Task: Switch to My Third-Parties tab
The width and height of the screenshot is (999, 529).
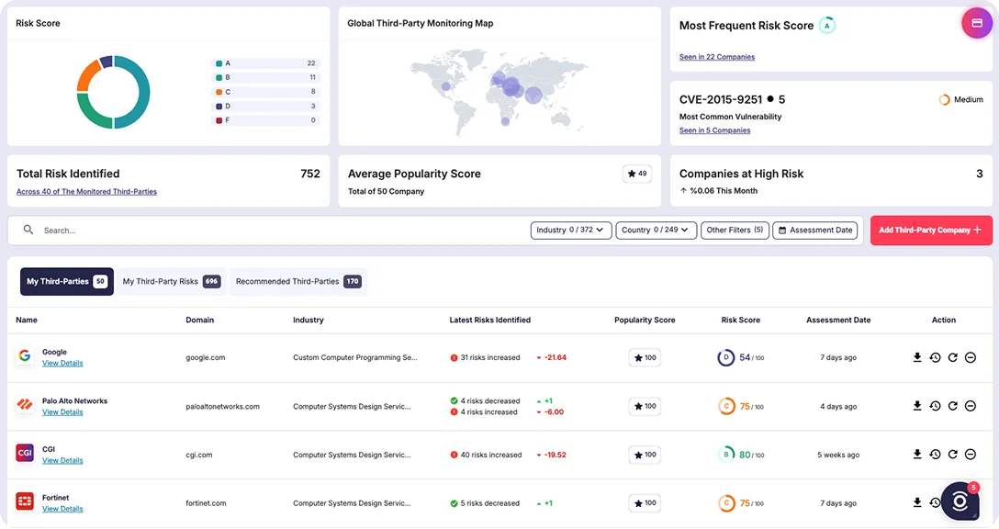Action: click(x=67, y=281)
